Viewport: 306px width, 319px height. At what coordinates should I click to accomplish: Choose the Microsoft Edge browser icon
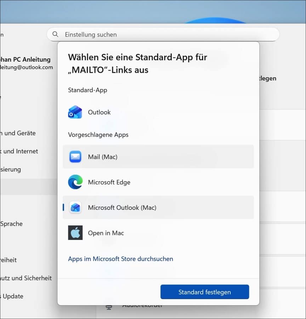[x=75, y=182]
